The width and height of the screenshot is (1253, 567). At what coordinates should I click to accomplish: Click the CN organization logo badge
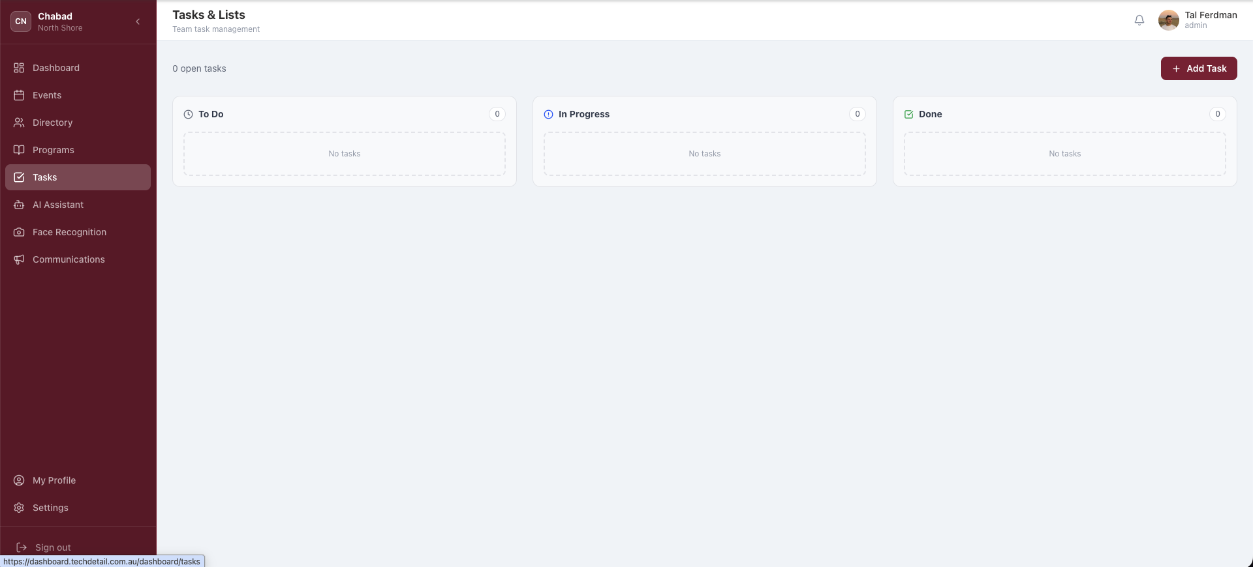point(21,22)
